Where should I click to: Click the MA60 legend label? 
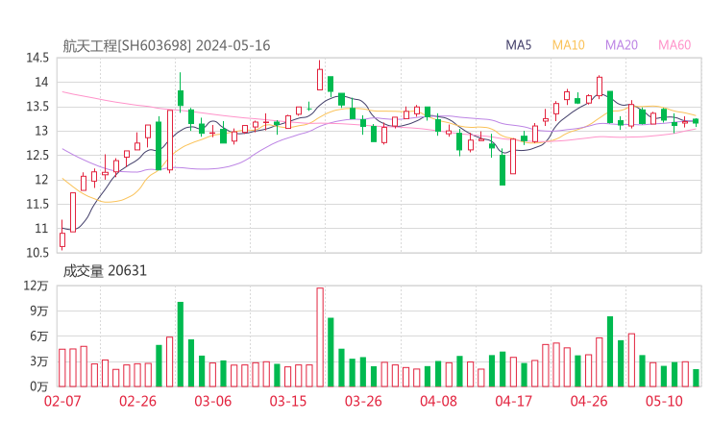click(674, 45)
